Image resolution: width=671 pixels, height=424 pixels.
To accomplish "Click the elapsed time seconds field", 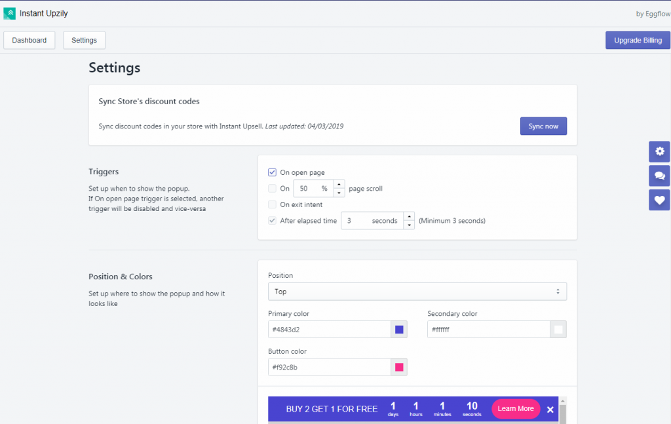I will 372,221.
